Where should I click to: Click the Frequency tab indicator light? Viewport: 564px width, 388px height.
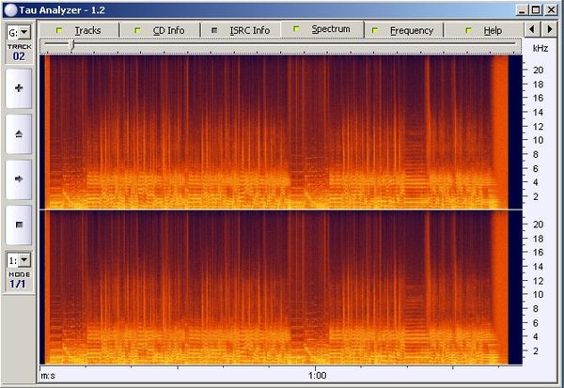(x=375, y=31)
